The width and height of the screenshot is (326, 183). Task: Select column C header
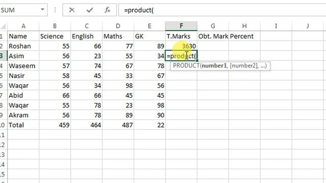click(87, 26)
